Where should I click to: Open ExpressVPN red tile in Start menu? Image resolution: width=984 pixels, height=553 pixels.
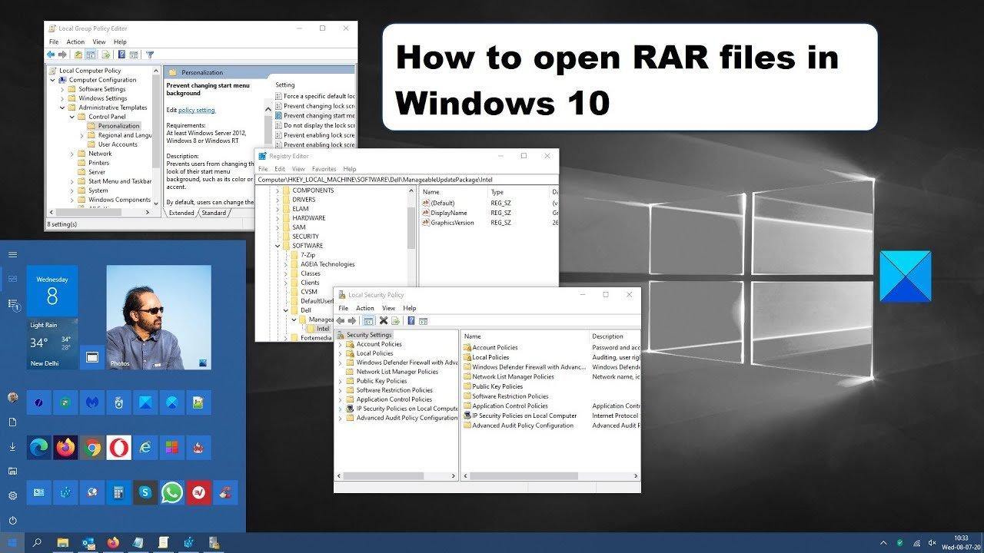199,492
